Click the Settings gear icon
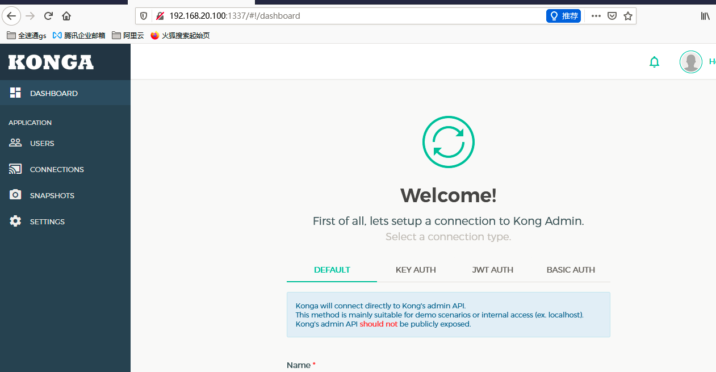Viewport: 716px width, 372px height. coord(15,221)
